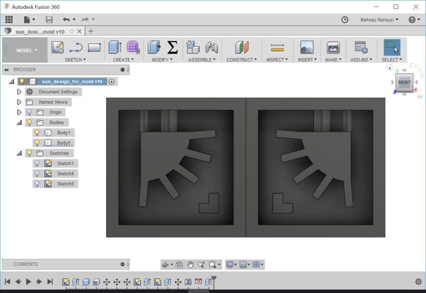Viewport: 426px width, 293px height.
Task: Open the MODIFY menu
Action: click(x=162, y=59)
